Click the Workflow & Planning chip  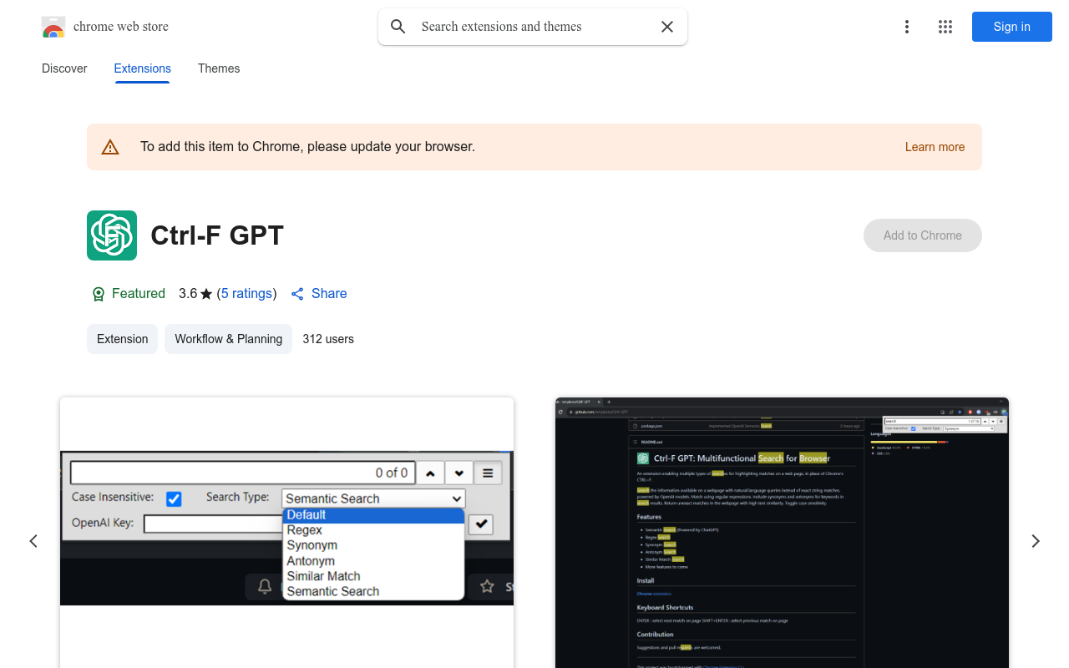[228, 339]
